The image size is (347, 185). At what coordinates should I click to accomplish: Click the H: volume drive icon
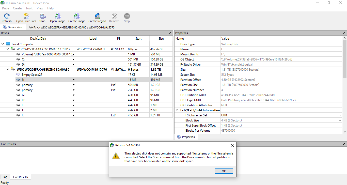coord(18,100)
